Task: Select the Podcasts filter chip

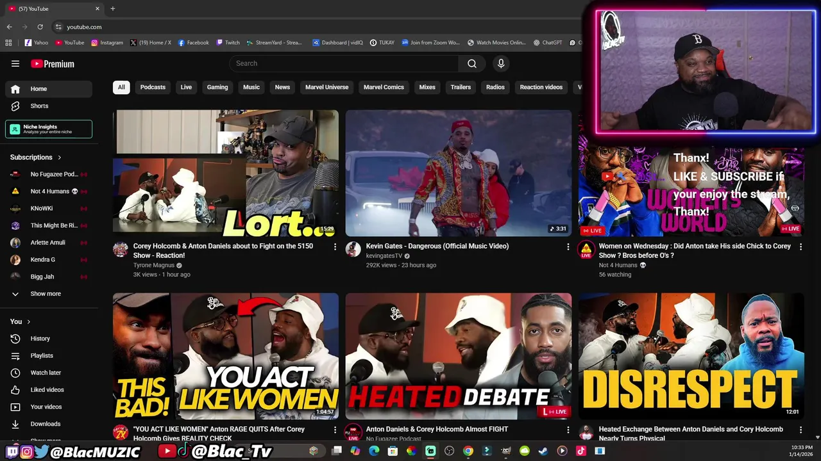Action: pyautogui.click(x=153, y=87)
